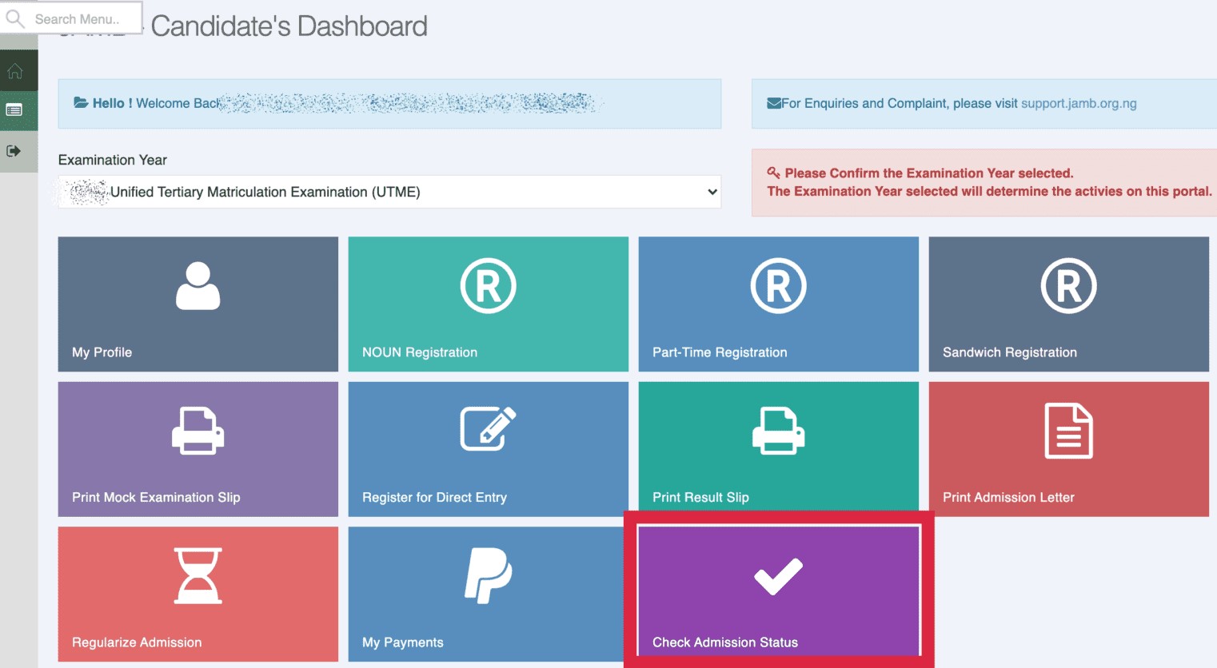Click the pencil edit icon for Direct Entry
The width and height of the screenshot is (1217, 668).
pos(488,429)
